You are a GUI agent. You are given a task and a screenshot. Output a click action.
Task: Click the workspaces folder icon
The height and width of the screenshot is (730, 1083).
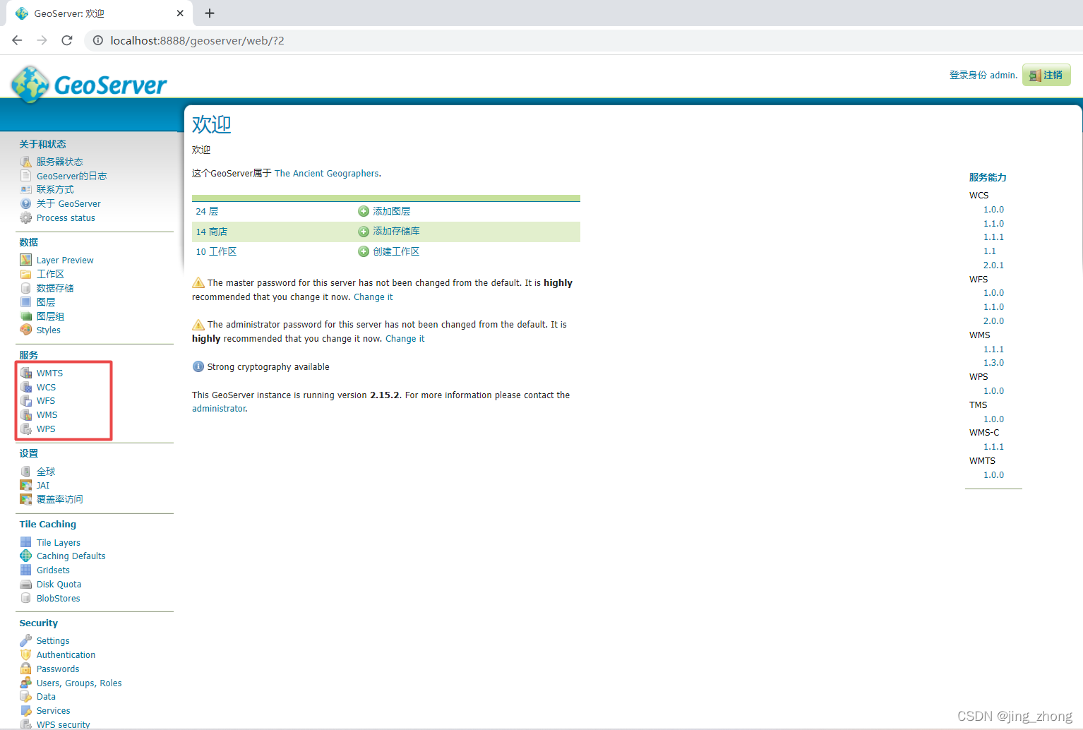26,274
